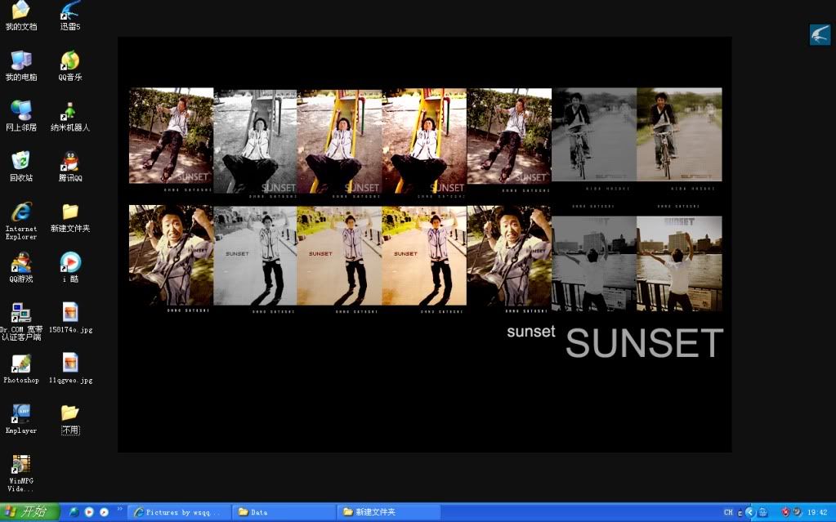Select the 腾讯QQ penguin icon
This screenshot has width=836, height=522.
coord(70,161)
